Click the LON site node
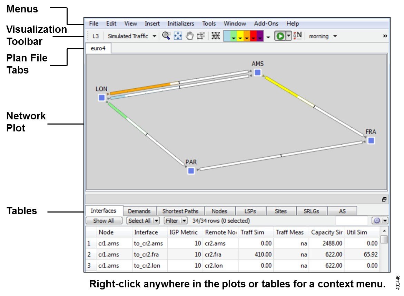The width and height of the screenshot is (404, 296). (x=102, y=98)
